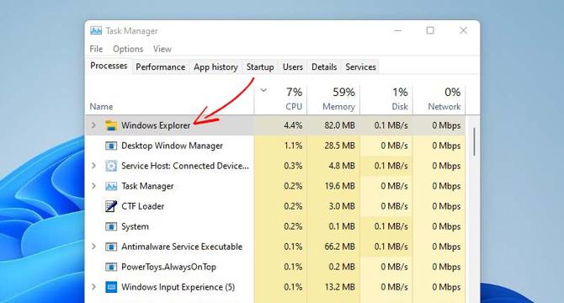Switch to the App history tab
This screenshot has height=303, width=564.
215,67
